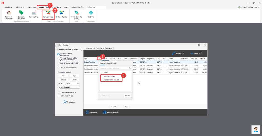
Task: Collapse the Pesquisar Contas a Receber panel
Action: click(81, 49)
